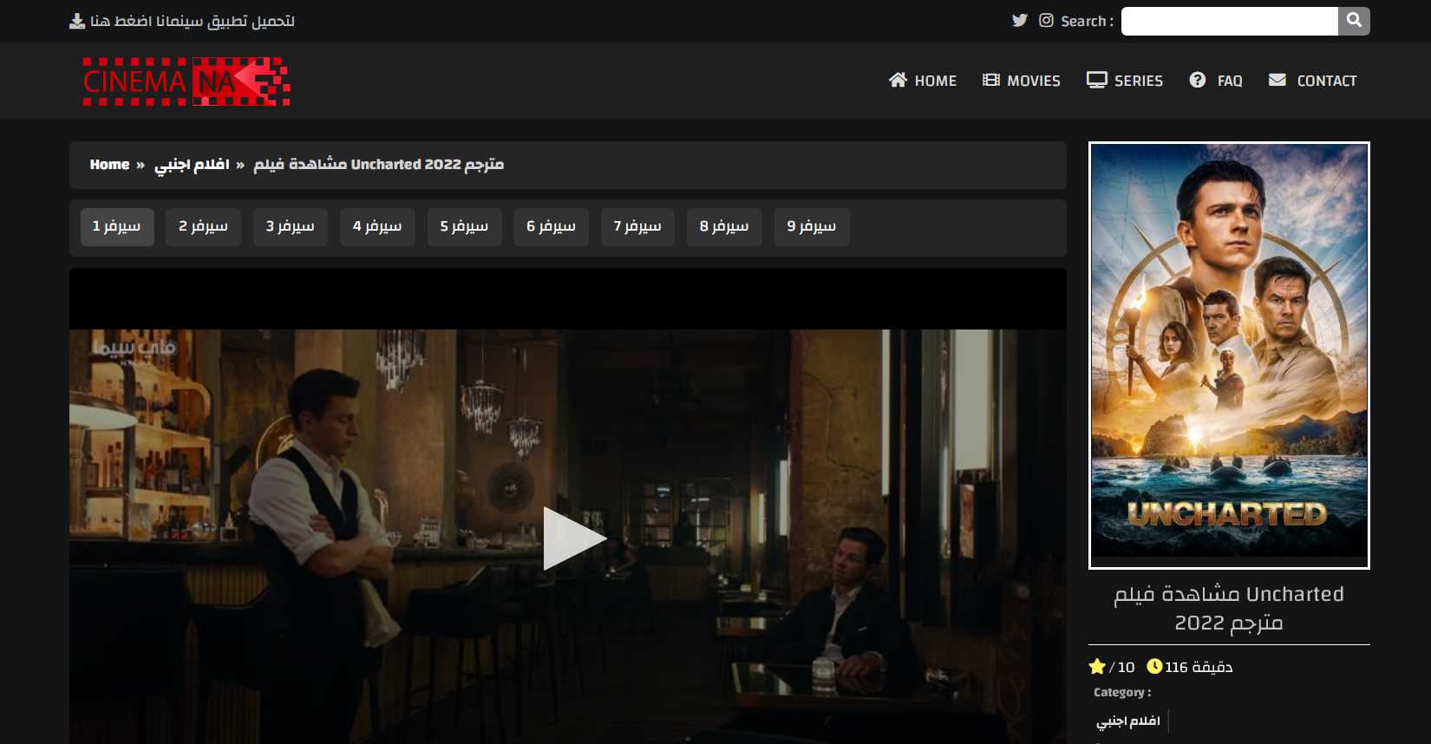This screenshot has height=744, width=1431.
Task: Open the Uncharted poster thumbnail
Action: click(x=1229, y=356)
